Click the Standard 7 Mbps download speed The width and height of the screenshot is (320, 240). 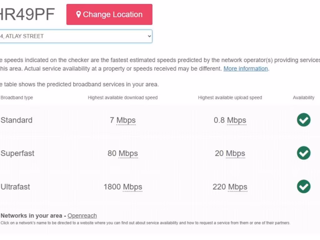click(x=123, y=120)
